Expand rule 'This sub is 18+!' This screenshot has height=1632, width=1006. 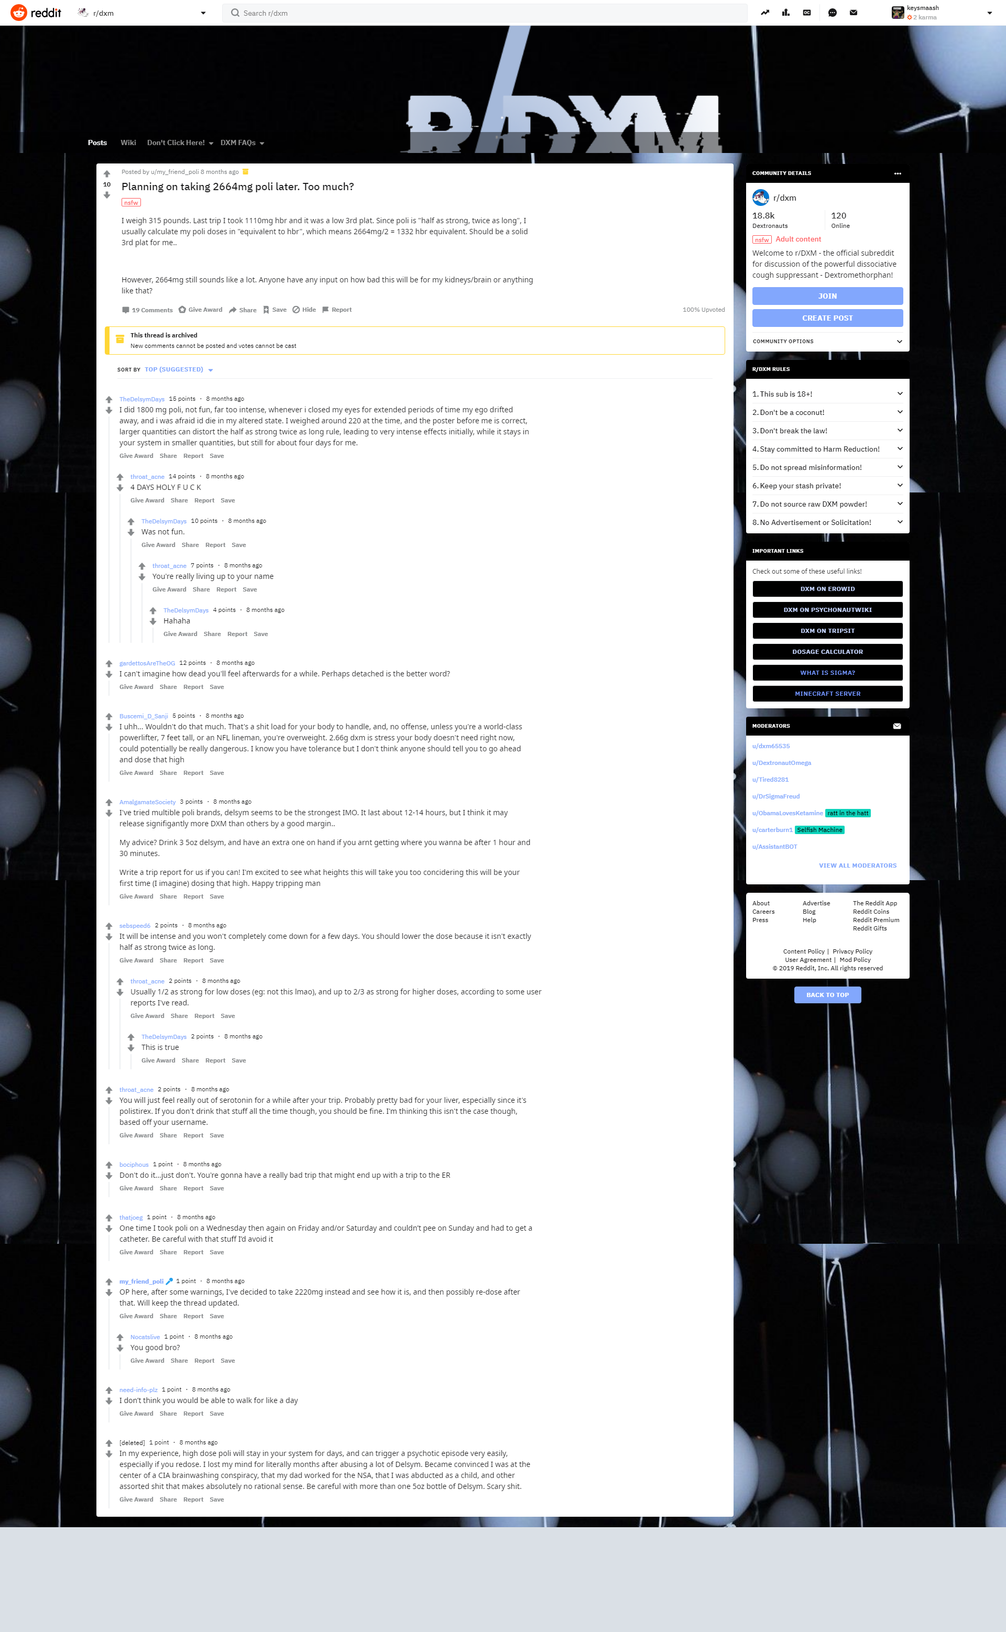click(828, 394)
